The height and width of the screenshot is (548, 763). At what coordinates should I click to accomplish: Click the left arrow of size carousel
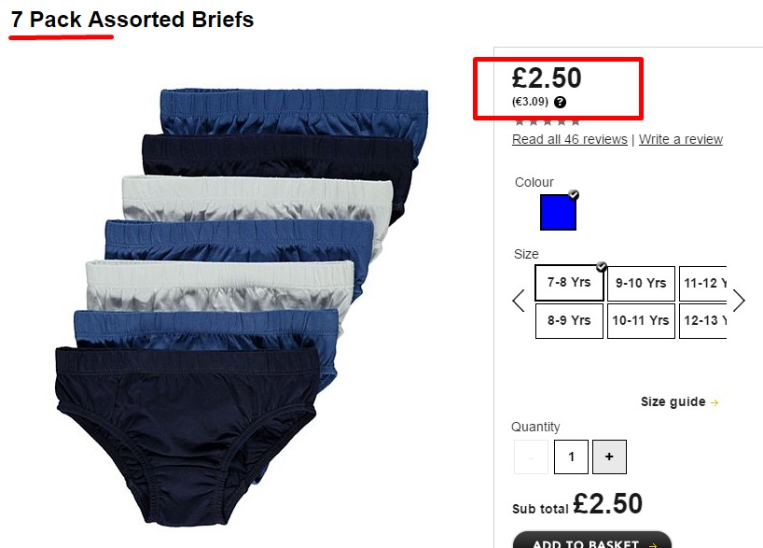[x=519, y=301]
